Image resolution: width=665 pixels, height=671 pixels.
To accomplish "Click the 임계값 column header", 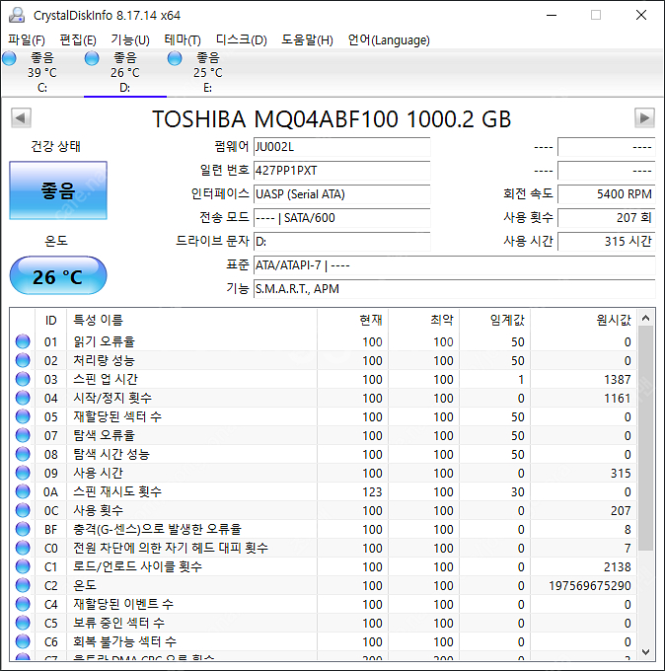I will coord(494,320).
